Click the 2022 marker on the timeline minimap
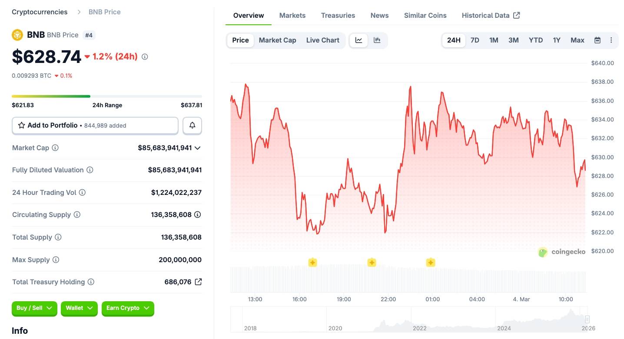 [x=420, y=328]
